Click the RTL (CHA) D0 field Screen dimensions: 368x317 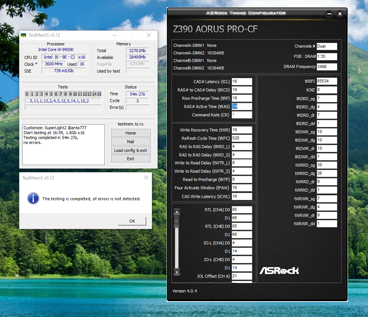(x=242, y=210)
